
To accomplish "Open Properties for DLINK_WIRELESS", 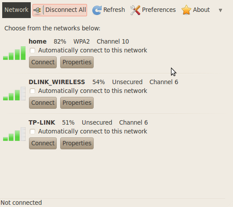I will click(77, 103).
